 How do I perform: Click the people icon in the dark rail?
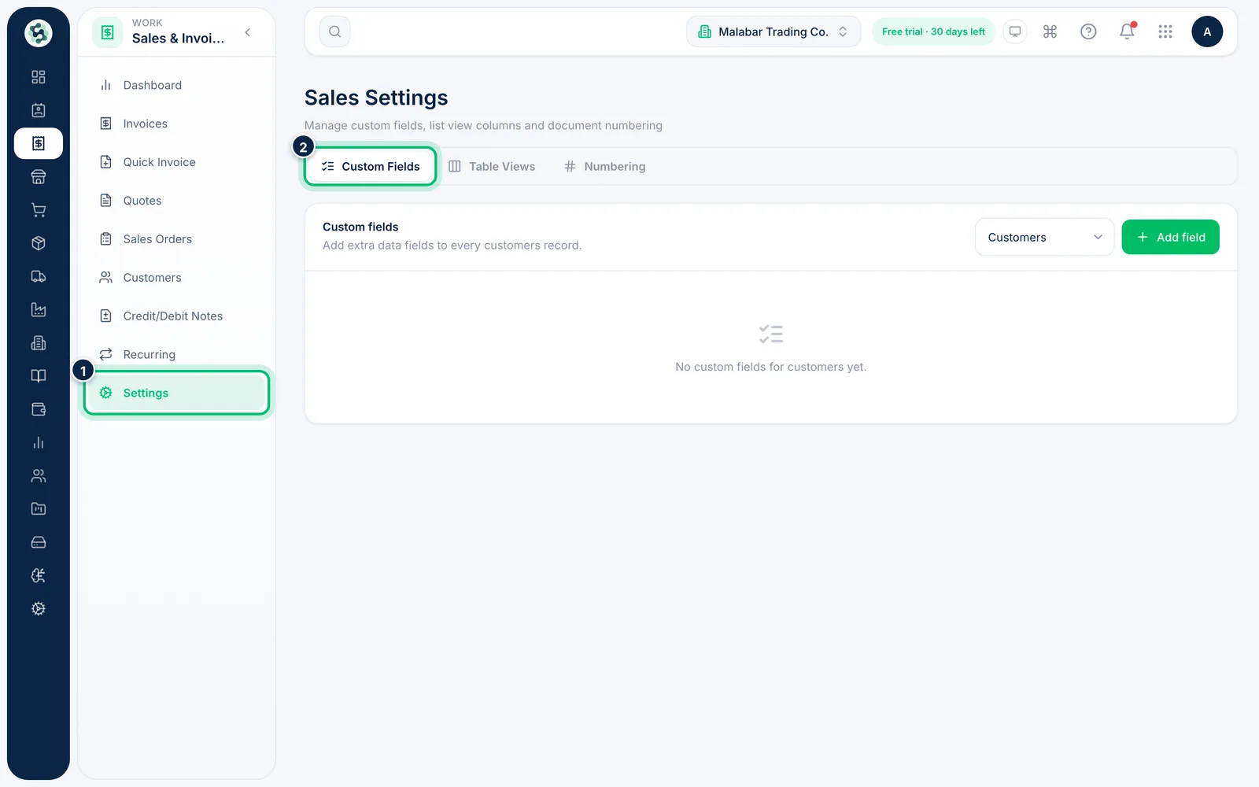[38, 476]
